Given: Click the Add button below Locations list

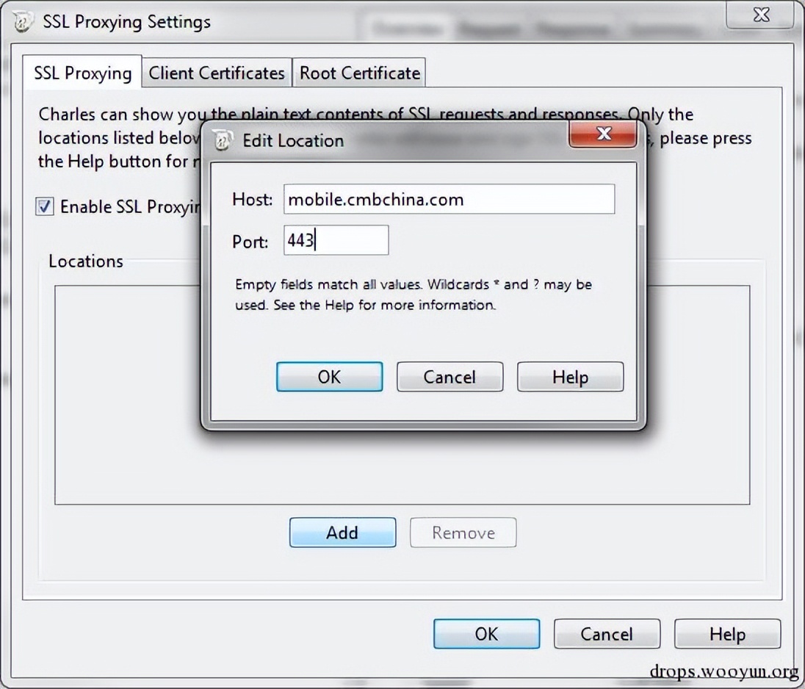Looking at the screenshot, I should tap(342, 533).
